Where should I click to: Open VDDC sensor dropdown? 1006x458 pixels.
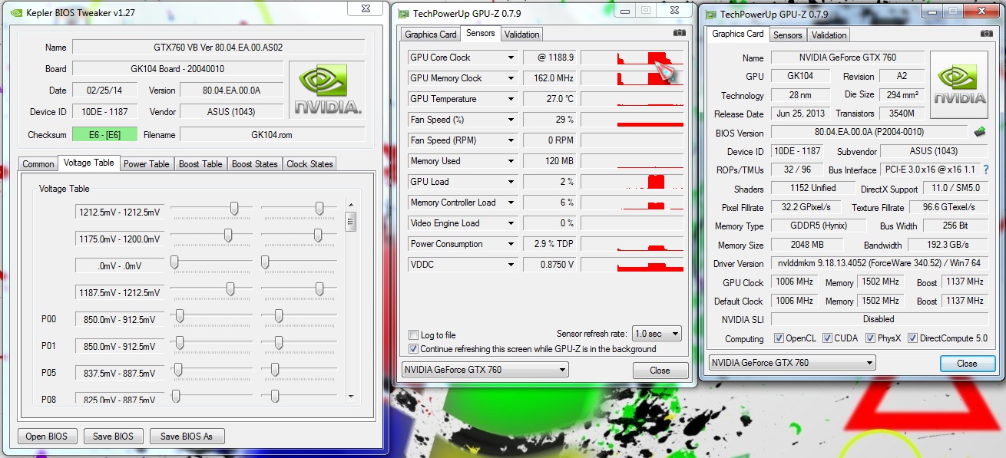point(511,265)
